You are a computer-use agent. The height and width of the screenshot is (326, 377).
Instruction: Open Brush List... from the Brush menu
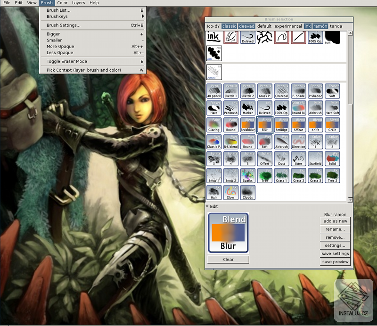click(x=92, y=10)
